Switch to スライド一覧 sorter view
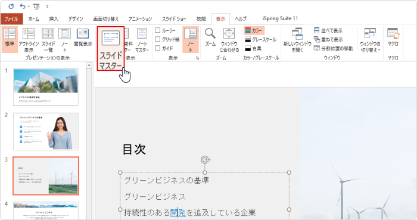Screen dimensions: 417x220 48,40
